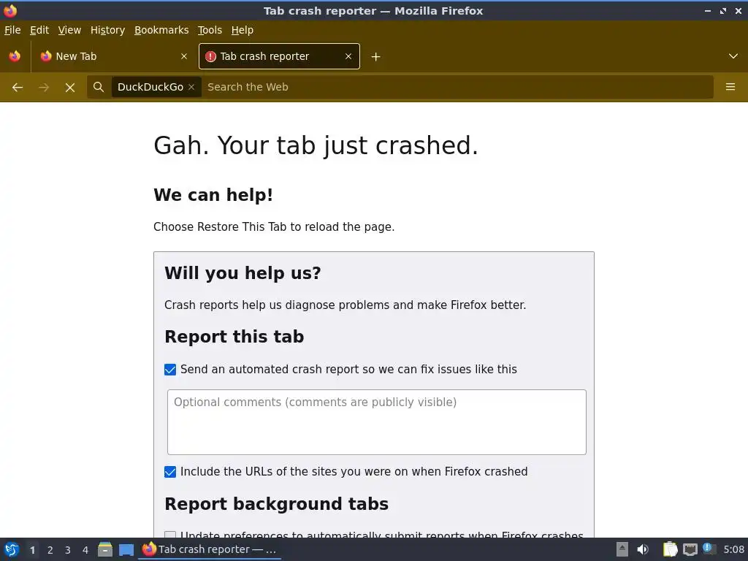This screenshot has height=561, width=748.
Task: Click the crash warning icon on tab
Action: click(x=210, y=56)
